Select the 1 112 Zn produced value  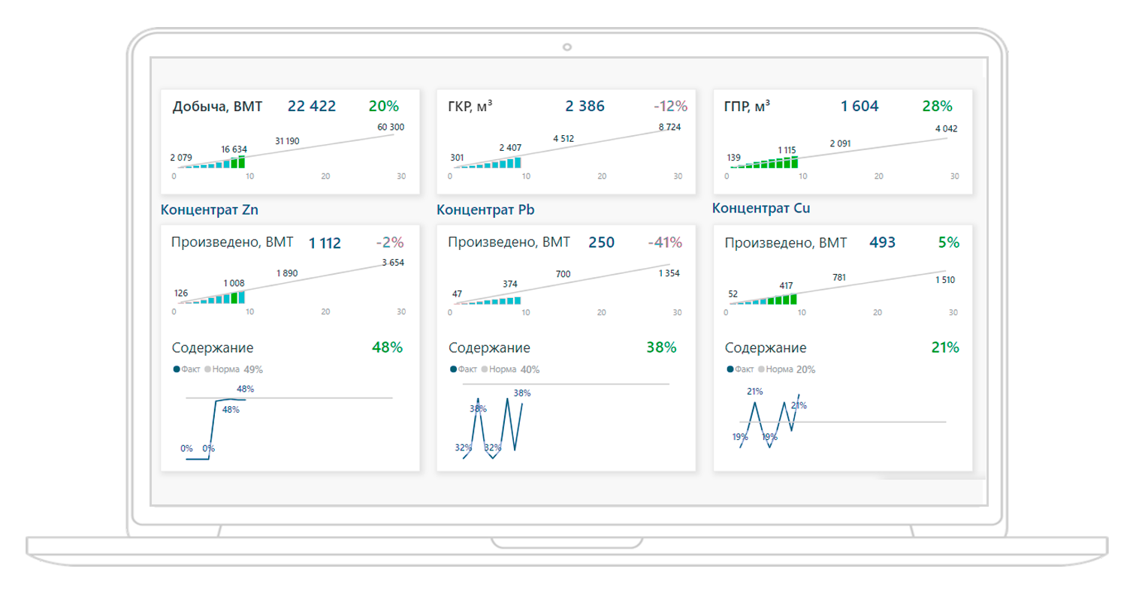(x=325, y=243)
